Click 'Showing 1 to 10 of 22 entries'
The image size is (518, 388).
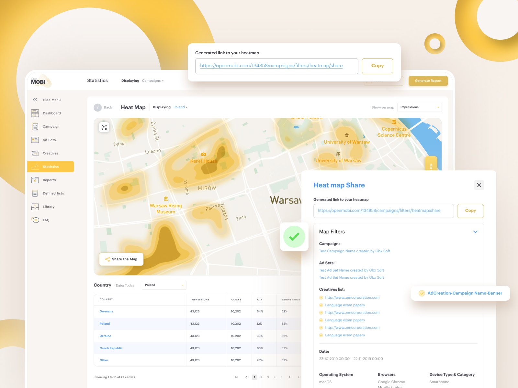[x=115, y=377]
